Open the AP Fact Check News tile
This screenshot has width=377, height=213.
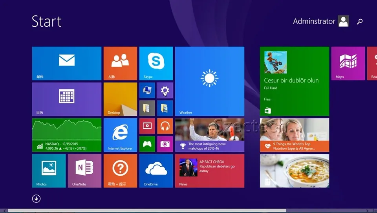(x=210, y=171)
